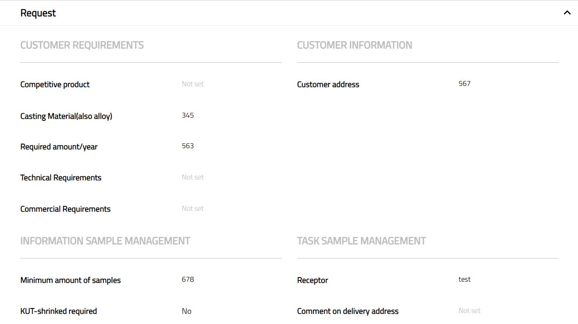Click the Casting Material(also alloy) label
This screenshot has width=578, height=324.
click(x=66, y=116)
